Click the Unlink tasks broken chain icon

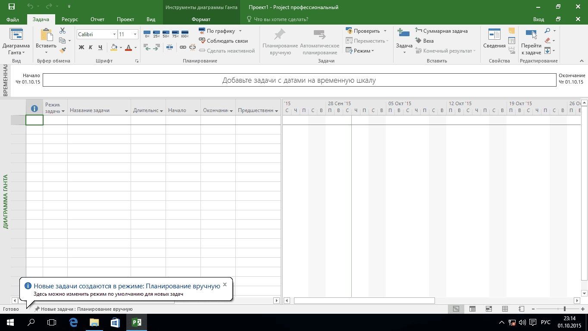[192, 47]
